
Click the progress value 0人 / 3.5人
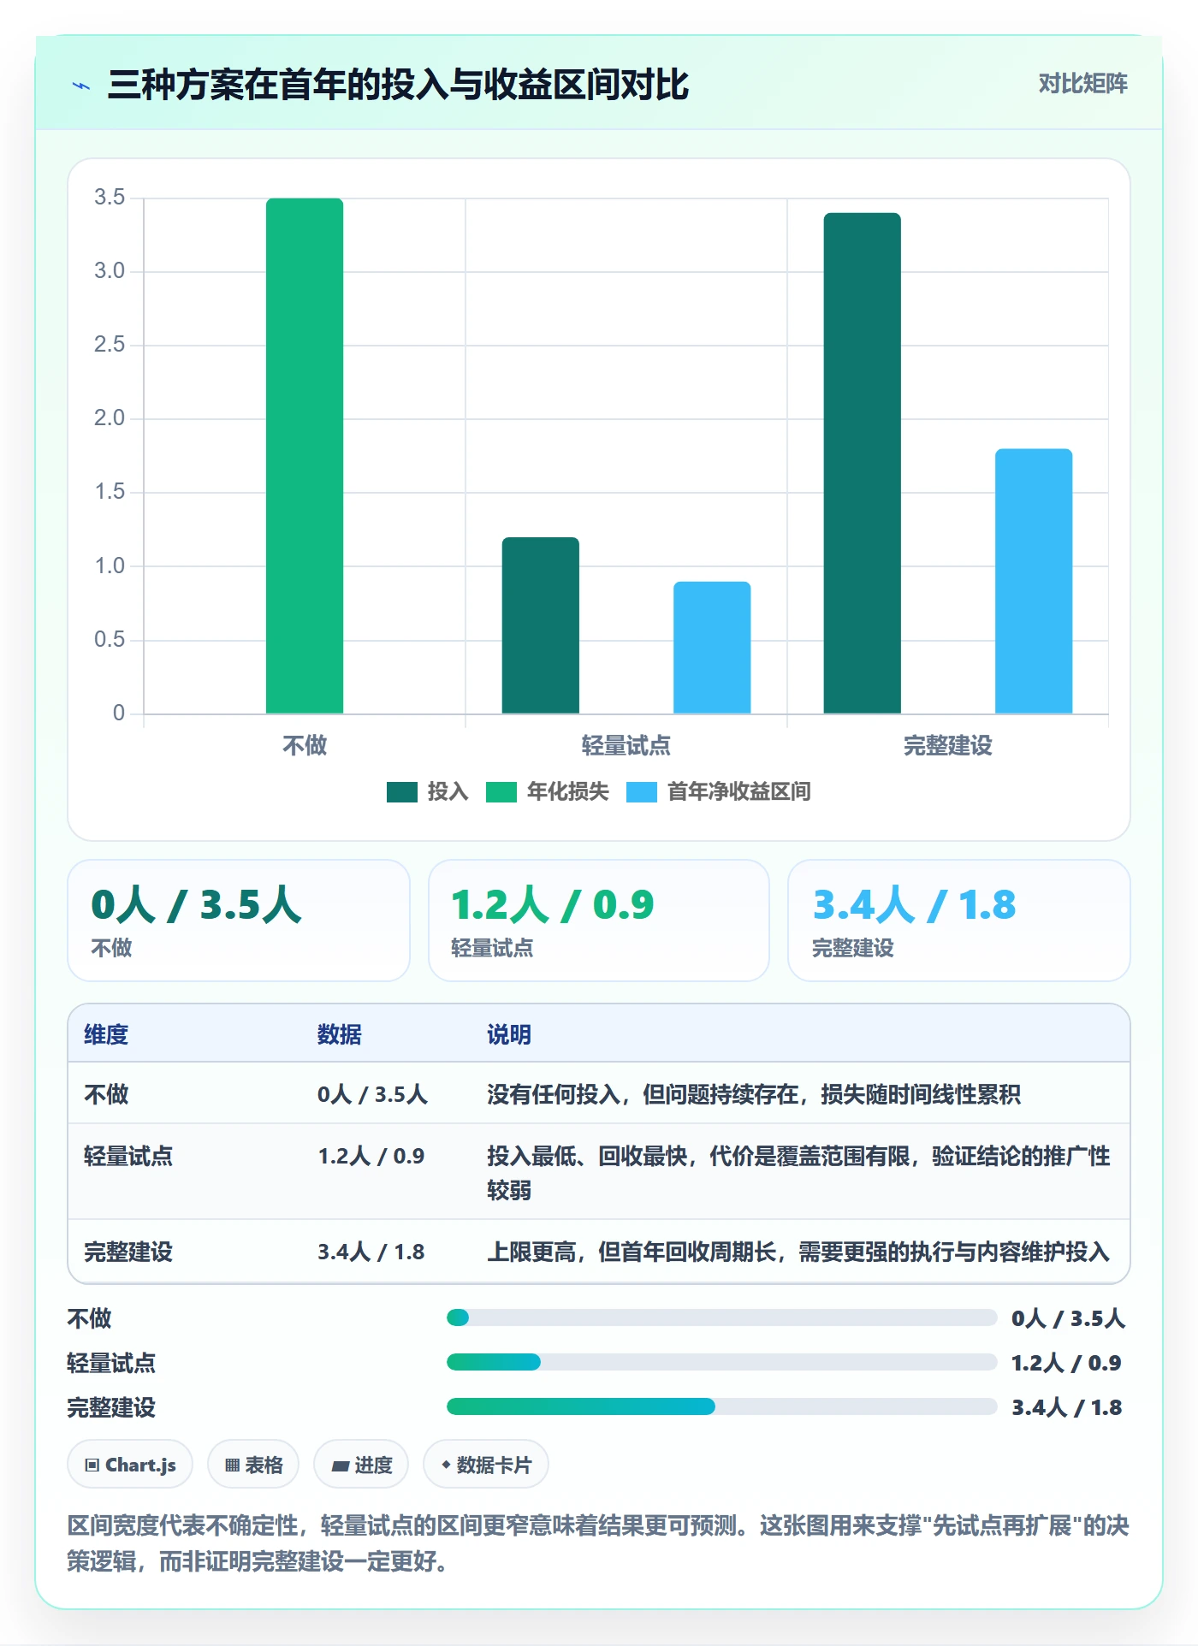pos(1068,1318)
